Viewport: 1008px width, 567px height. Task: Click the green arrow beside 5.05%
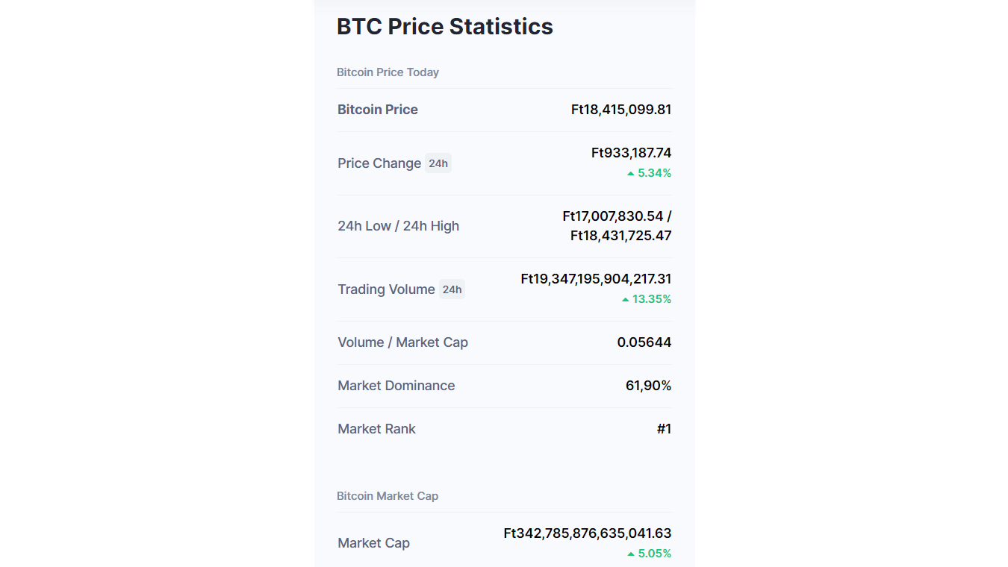coord(631,554)
